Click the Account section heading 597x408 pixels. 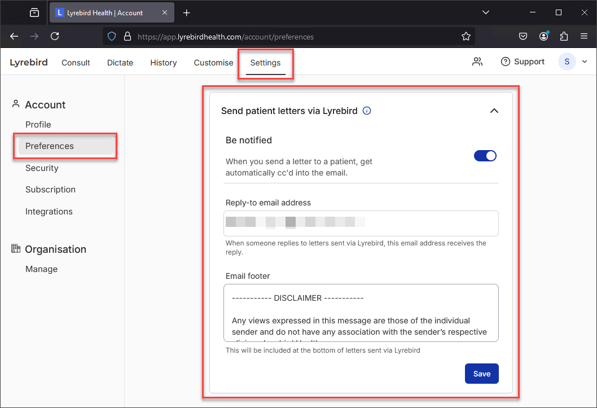pos(45,104)
